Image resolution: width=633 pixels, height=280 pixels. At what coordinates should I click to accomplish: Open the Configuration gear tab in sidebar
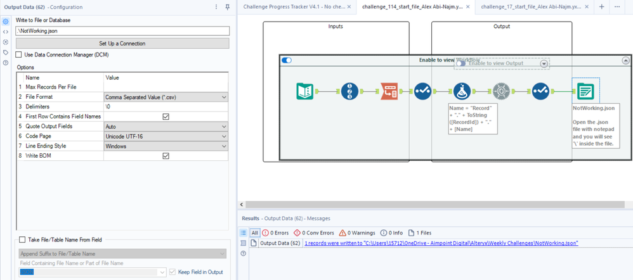6,22
